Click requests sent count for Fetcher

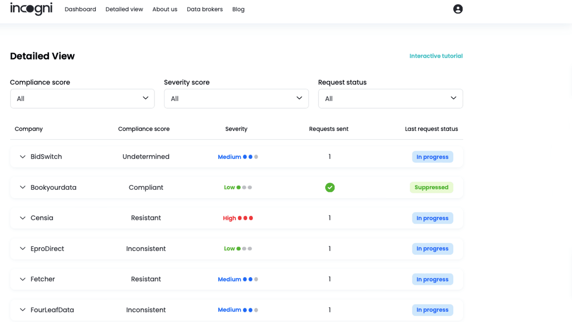[329, 279]
